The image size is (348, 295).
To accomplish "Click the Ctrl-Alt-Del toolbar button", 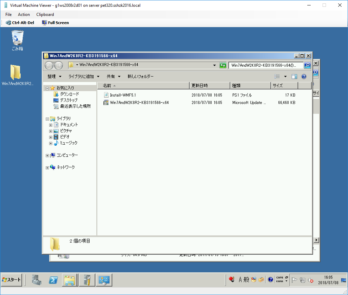I will [x=20, y=23].
